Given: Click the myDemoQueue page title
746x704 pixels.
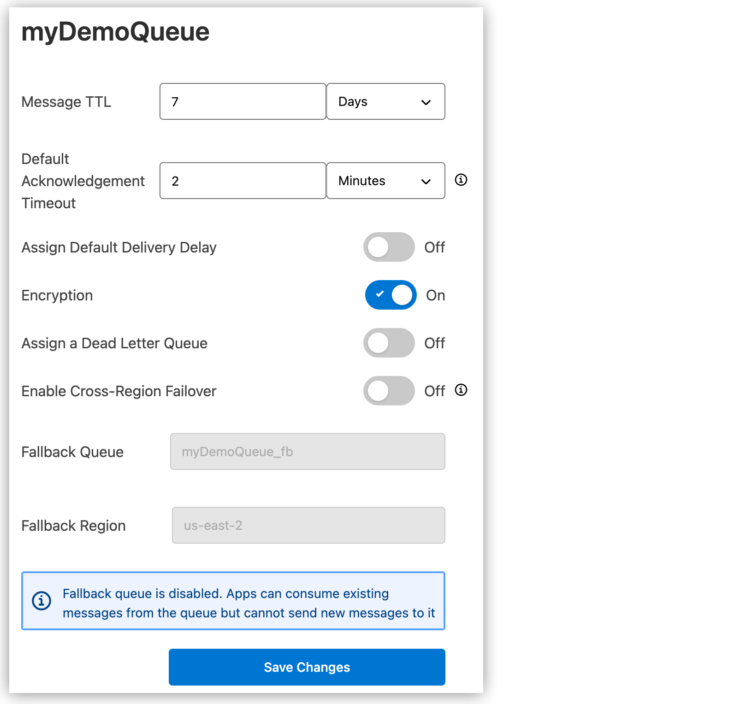Looking at the screenshot, I should [x=115, y=31].
